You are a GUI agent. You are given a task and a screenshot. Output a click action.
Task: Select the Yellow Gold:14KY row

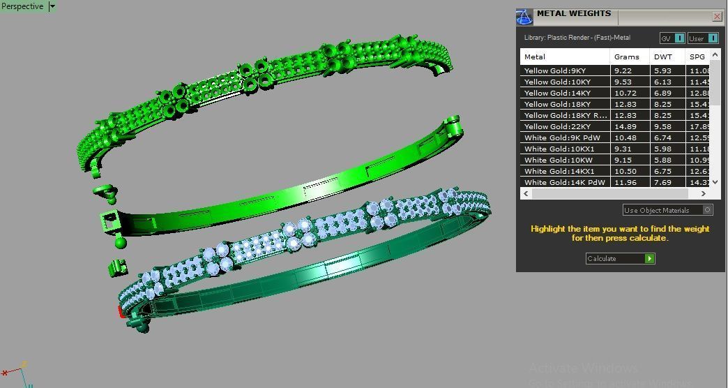(x=616, y=93)
